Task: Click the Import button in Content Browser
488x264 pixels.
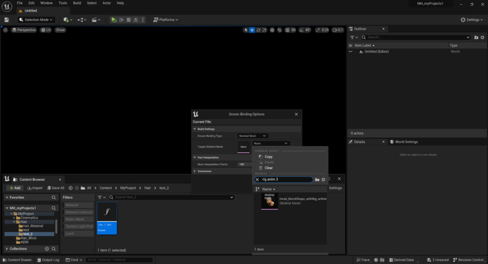Action: (x=34, y=188)
